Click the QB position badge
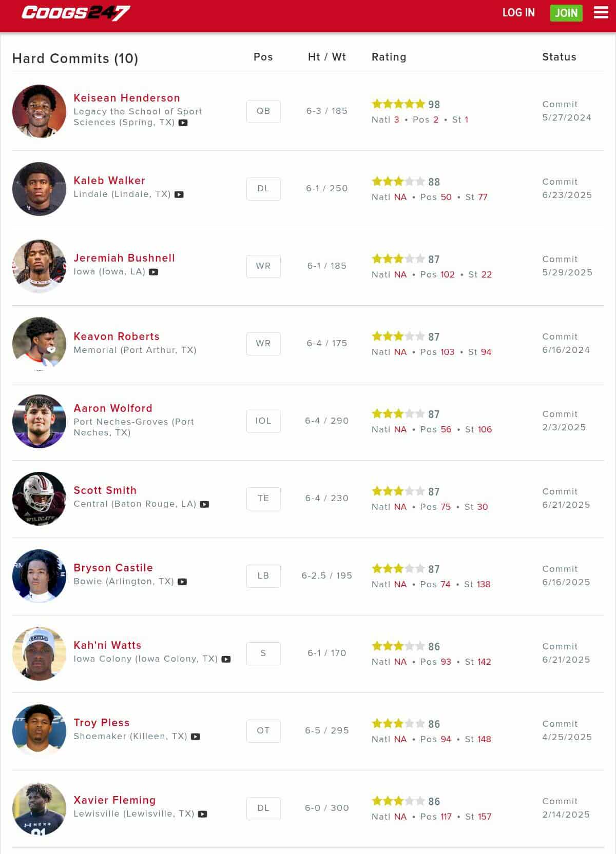The height and width of the screenshot is (854, 616). coord(263,111)
